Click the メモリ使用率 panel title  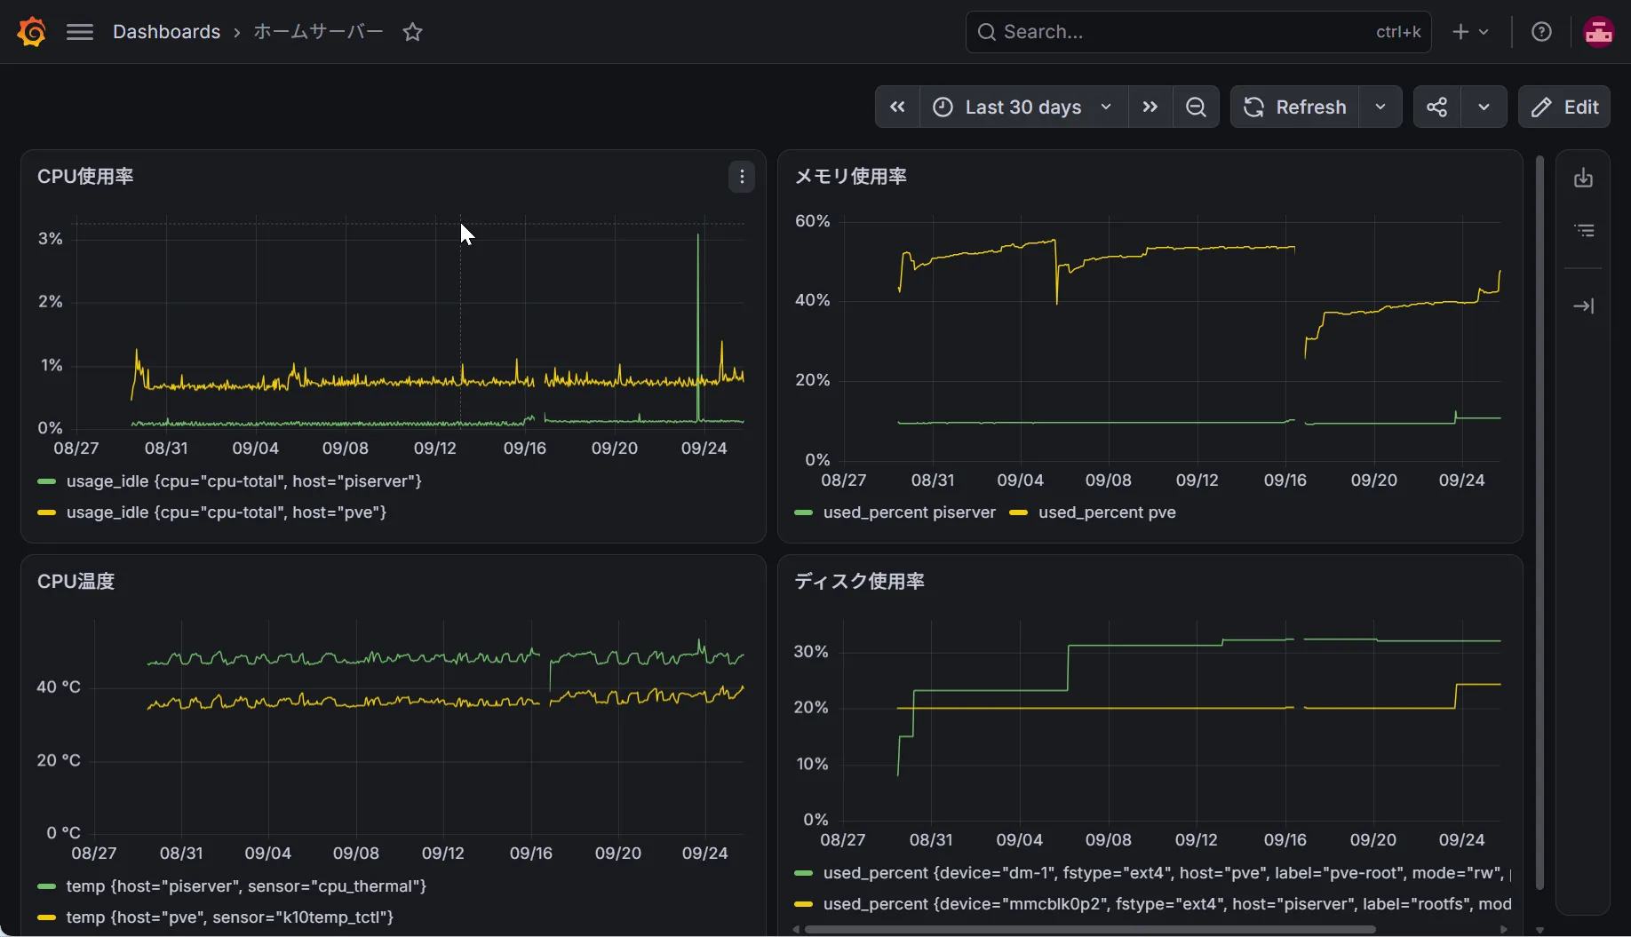pos(850,177)
